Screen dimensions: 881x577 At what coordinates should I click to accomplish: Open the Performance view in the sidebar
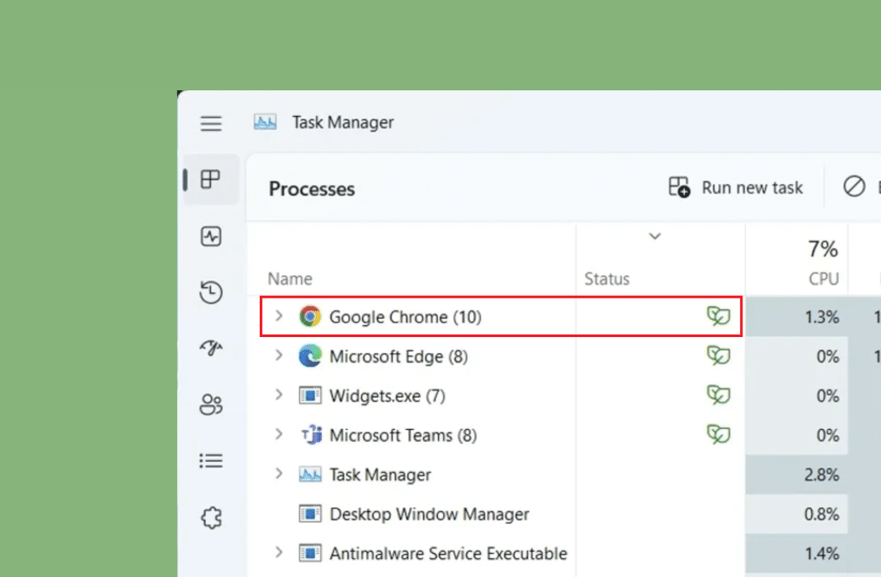211,236
